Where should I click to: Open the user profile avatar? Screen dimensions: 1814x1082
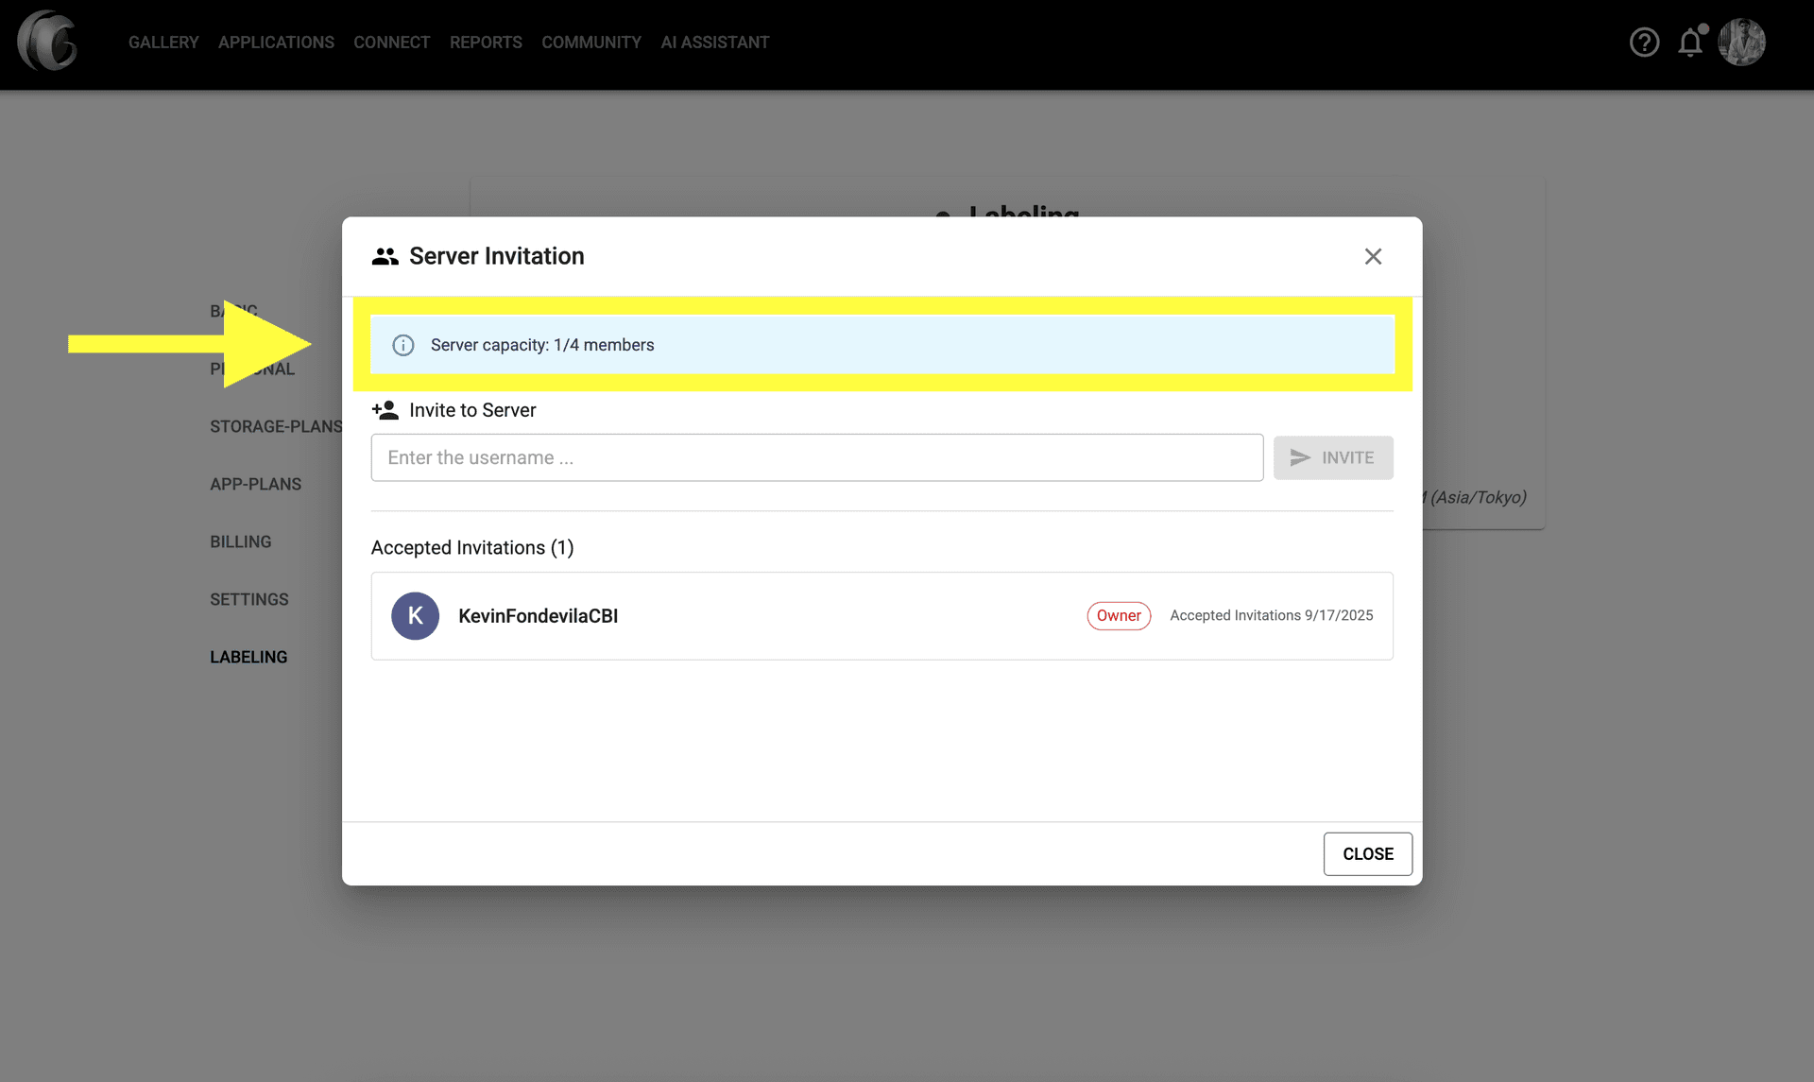[1741, 43]
